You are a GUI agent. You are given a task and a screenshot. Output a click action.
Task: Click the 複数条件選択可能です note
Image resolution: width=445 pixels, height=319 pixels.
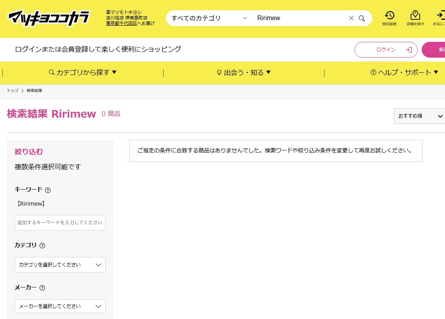click(48, 167)
